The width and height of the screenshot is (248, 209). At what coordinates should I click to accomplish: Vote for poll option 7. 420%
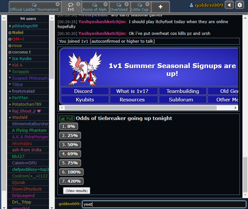71,181
